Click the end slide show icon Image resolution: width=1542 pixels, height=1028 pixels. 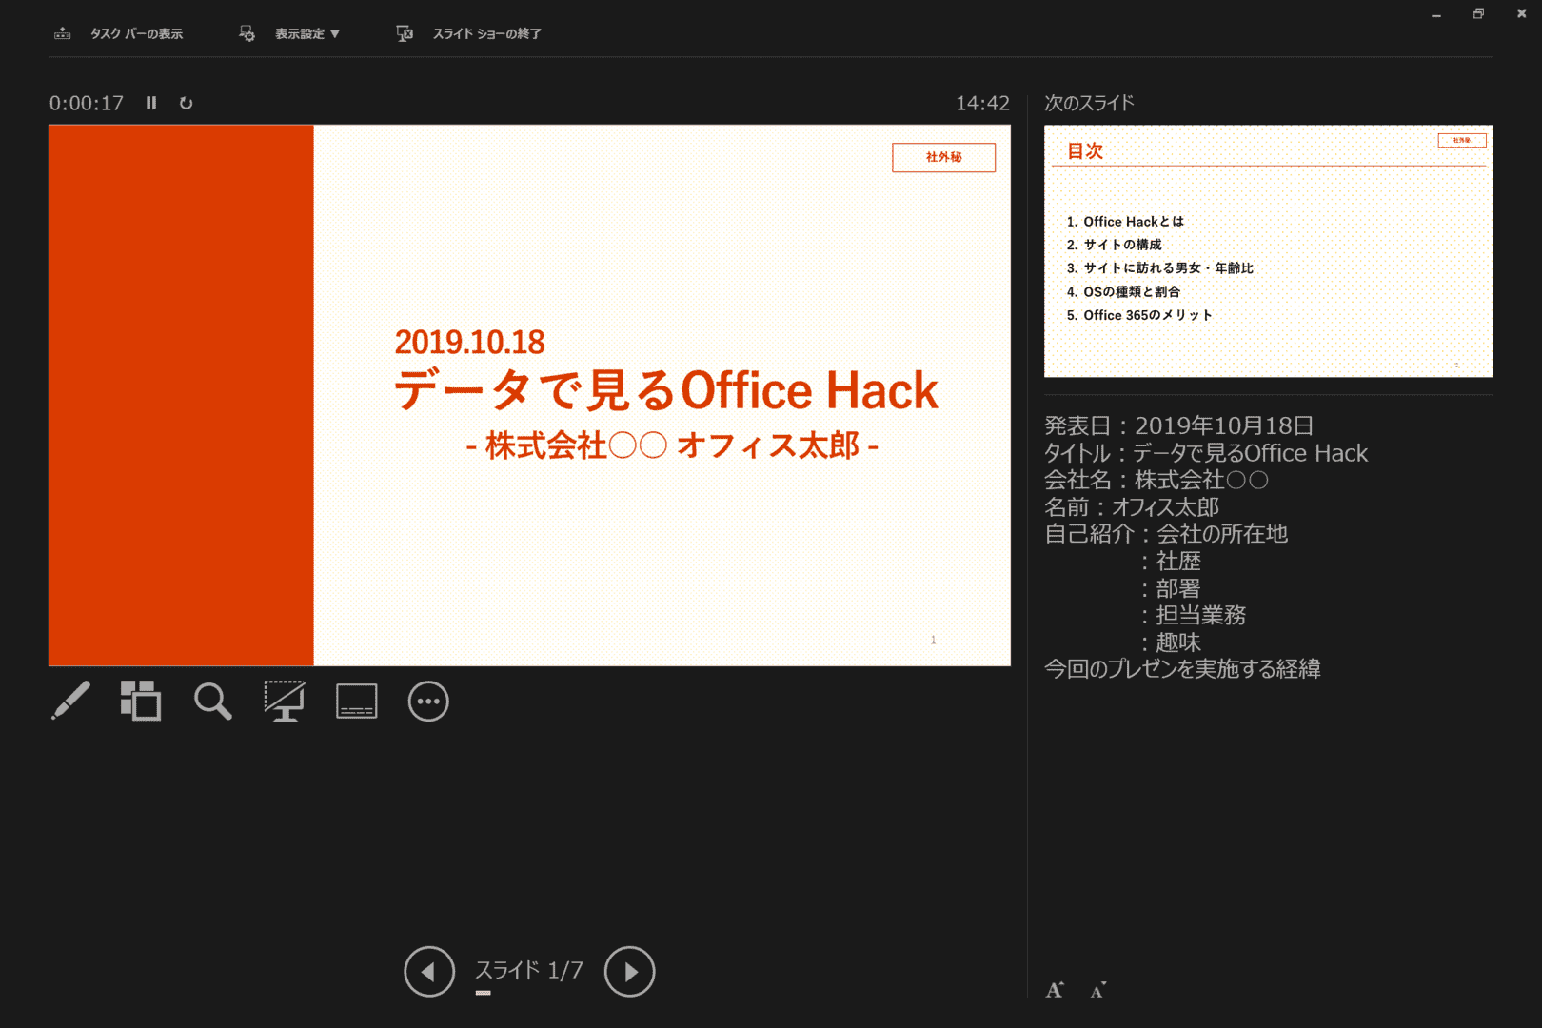tap(405, 33)
